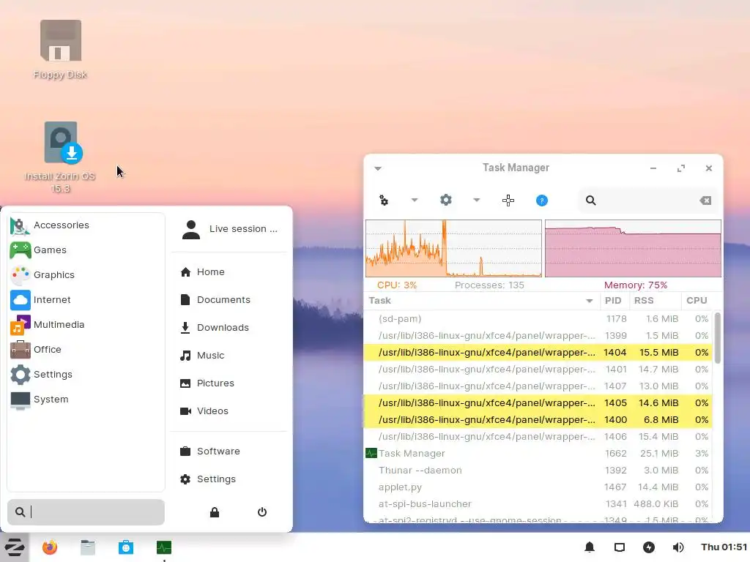Select the Thunar --daemon process row
The width and height of the screenshot is (750, 562).
(x=538, y=471)
